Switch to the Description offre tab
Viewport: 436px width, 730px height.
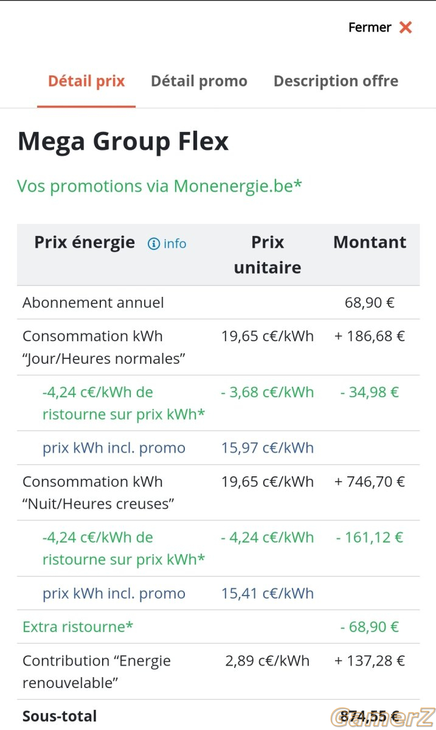pyautogui.click(x=336, y=81)
